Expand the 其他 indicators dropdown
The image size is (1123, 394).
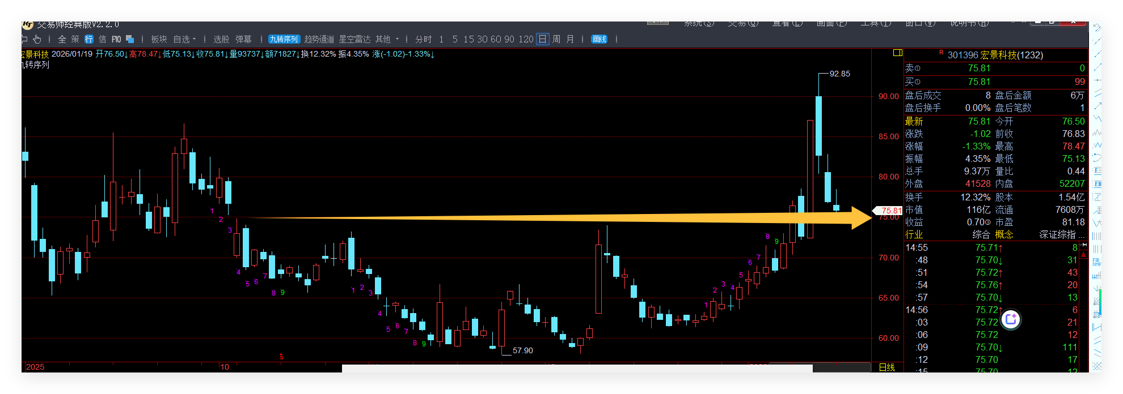tap(387, 39)
